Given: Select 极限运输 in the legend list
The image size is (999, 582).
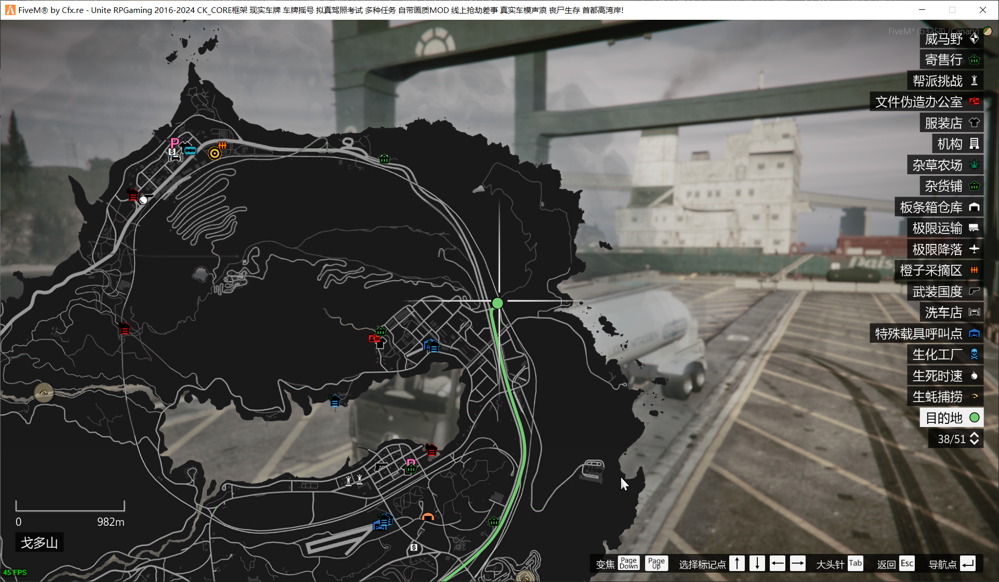Looking at the screenshot, I should pos(945,228).
